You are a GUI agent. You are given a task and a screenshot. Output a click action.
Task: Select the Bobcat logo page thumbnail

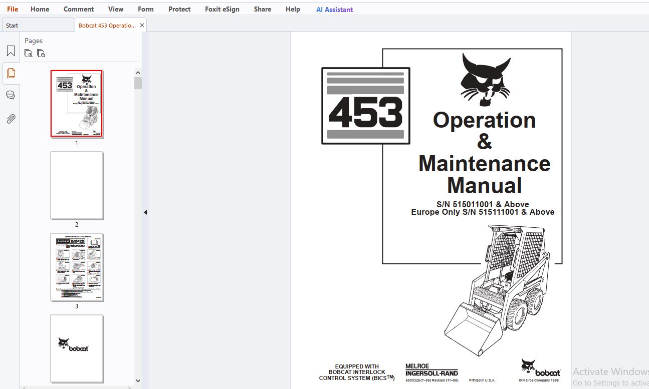[77, 348]
